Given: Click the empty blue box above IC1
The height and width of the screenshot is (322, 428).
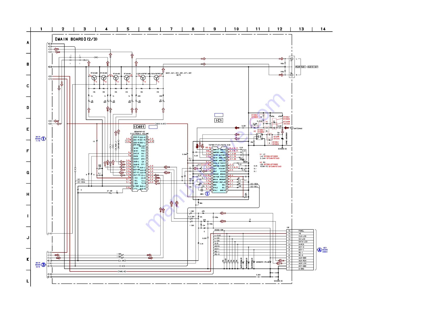Looking at the screenshot, I should point(219,115).
